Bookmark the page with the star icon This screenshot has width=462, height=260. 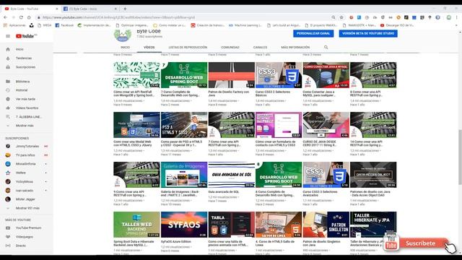341,17
